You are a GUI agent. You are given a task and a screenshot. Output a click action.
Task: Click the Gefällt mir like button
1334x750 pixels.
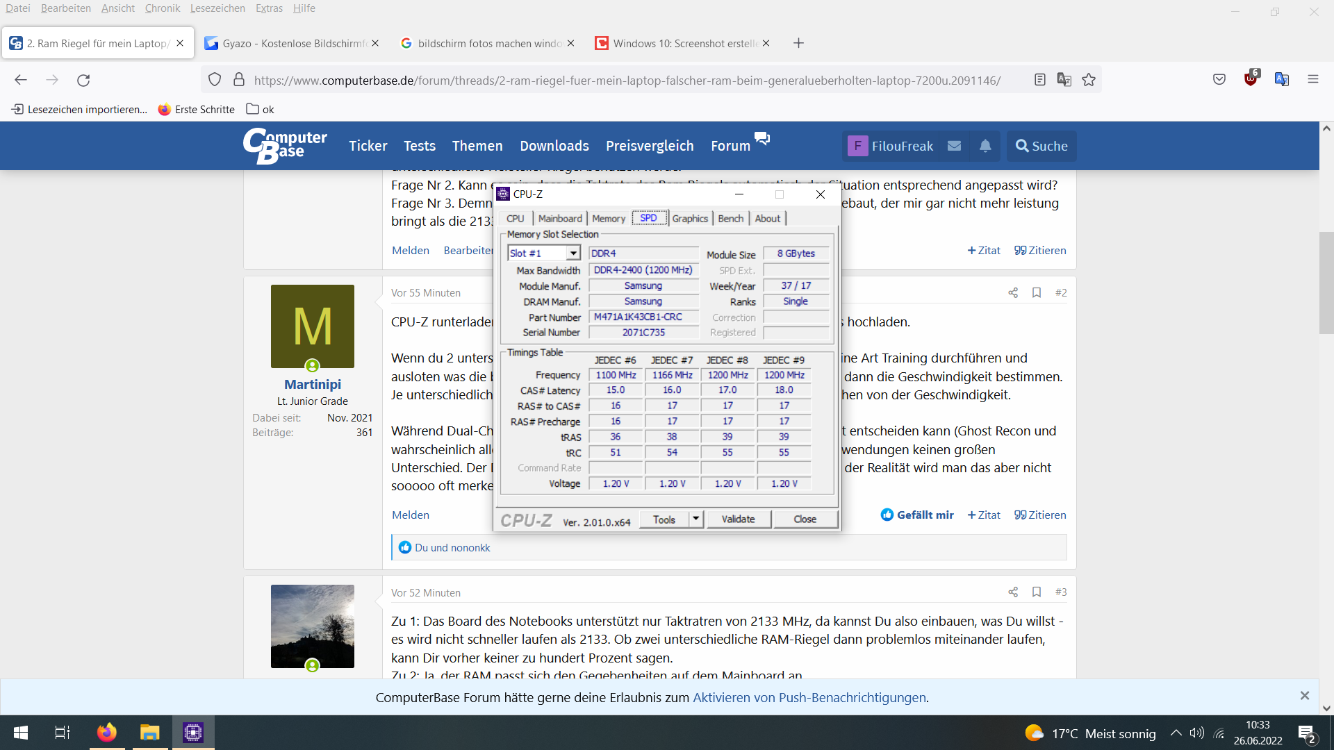(917, 515)
